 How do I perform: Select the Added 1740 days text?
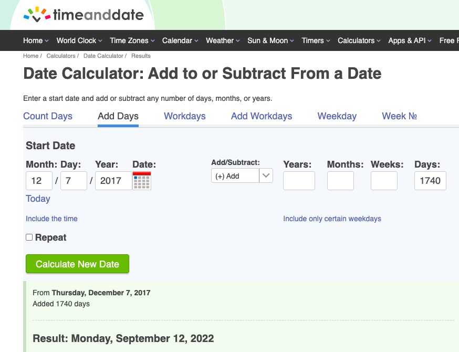point(61,304)
